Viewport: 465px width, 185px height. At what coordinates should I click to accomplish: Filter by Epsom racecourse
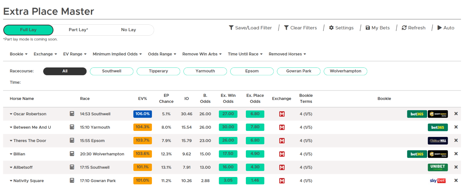pyautogui.click(x=252, y=71)
